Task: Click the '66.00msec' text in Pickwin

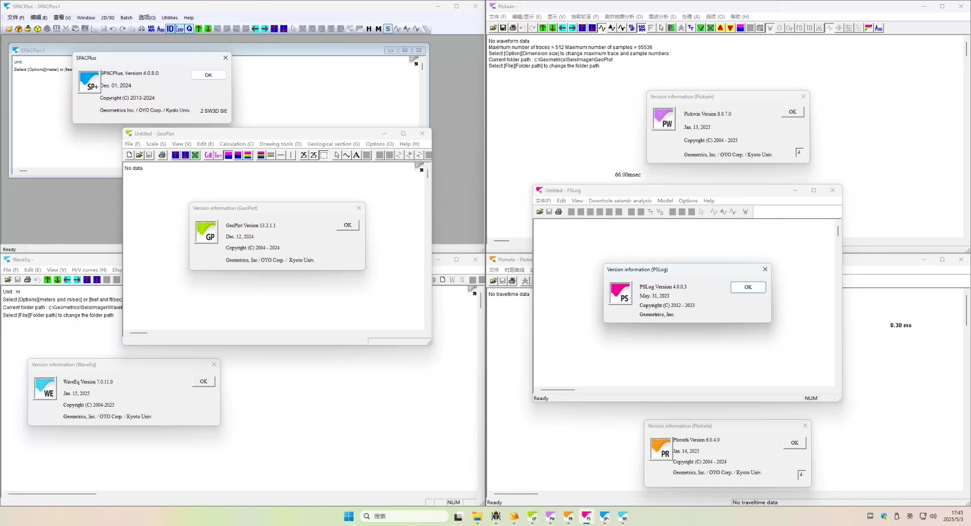Action: click(628, 175)
